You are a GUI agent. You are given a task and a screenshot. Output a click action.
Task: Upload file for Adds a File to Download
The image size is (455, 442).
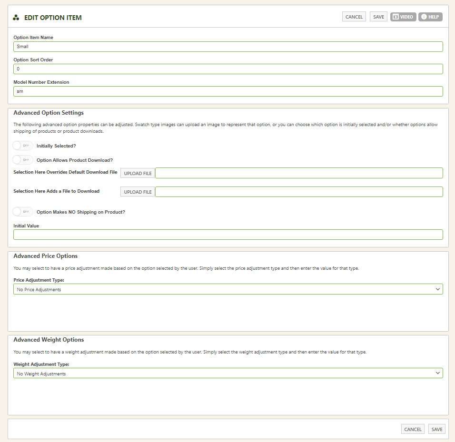pos(138,192)
